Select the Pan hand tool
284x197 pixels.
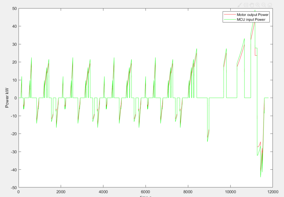[x=252, y=5]
